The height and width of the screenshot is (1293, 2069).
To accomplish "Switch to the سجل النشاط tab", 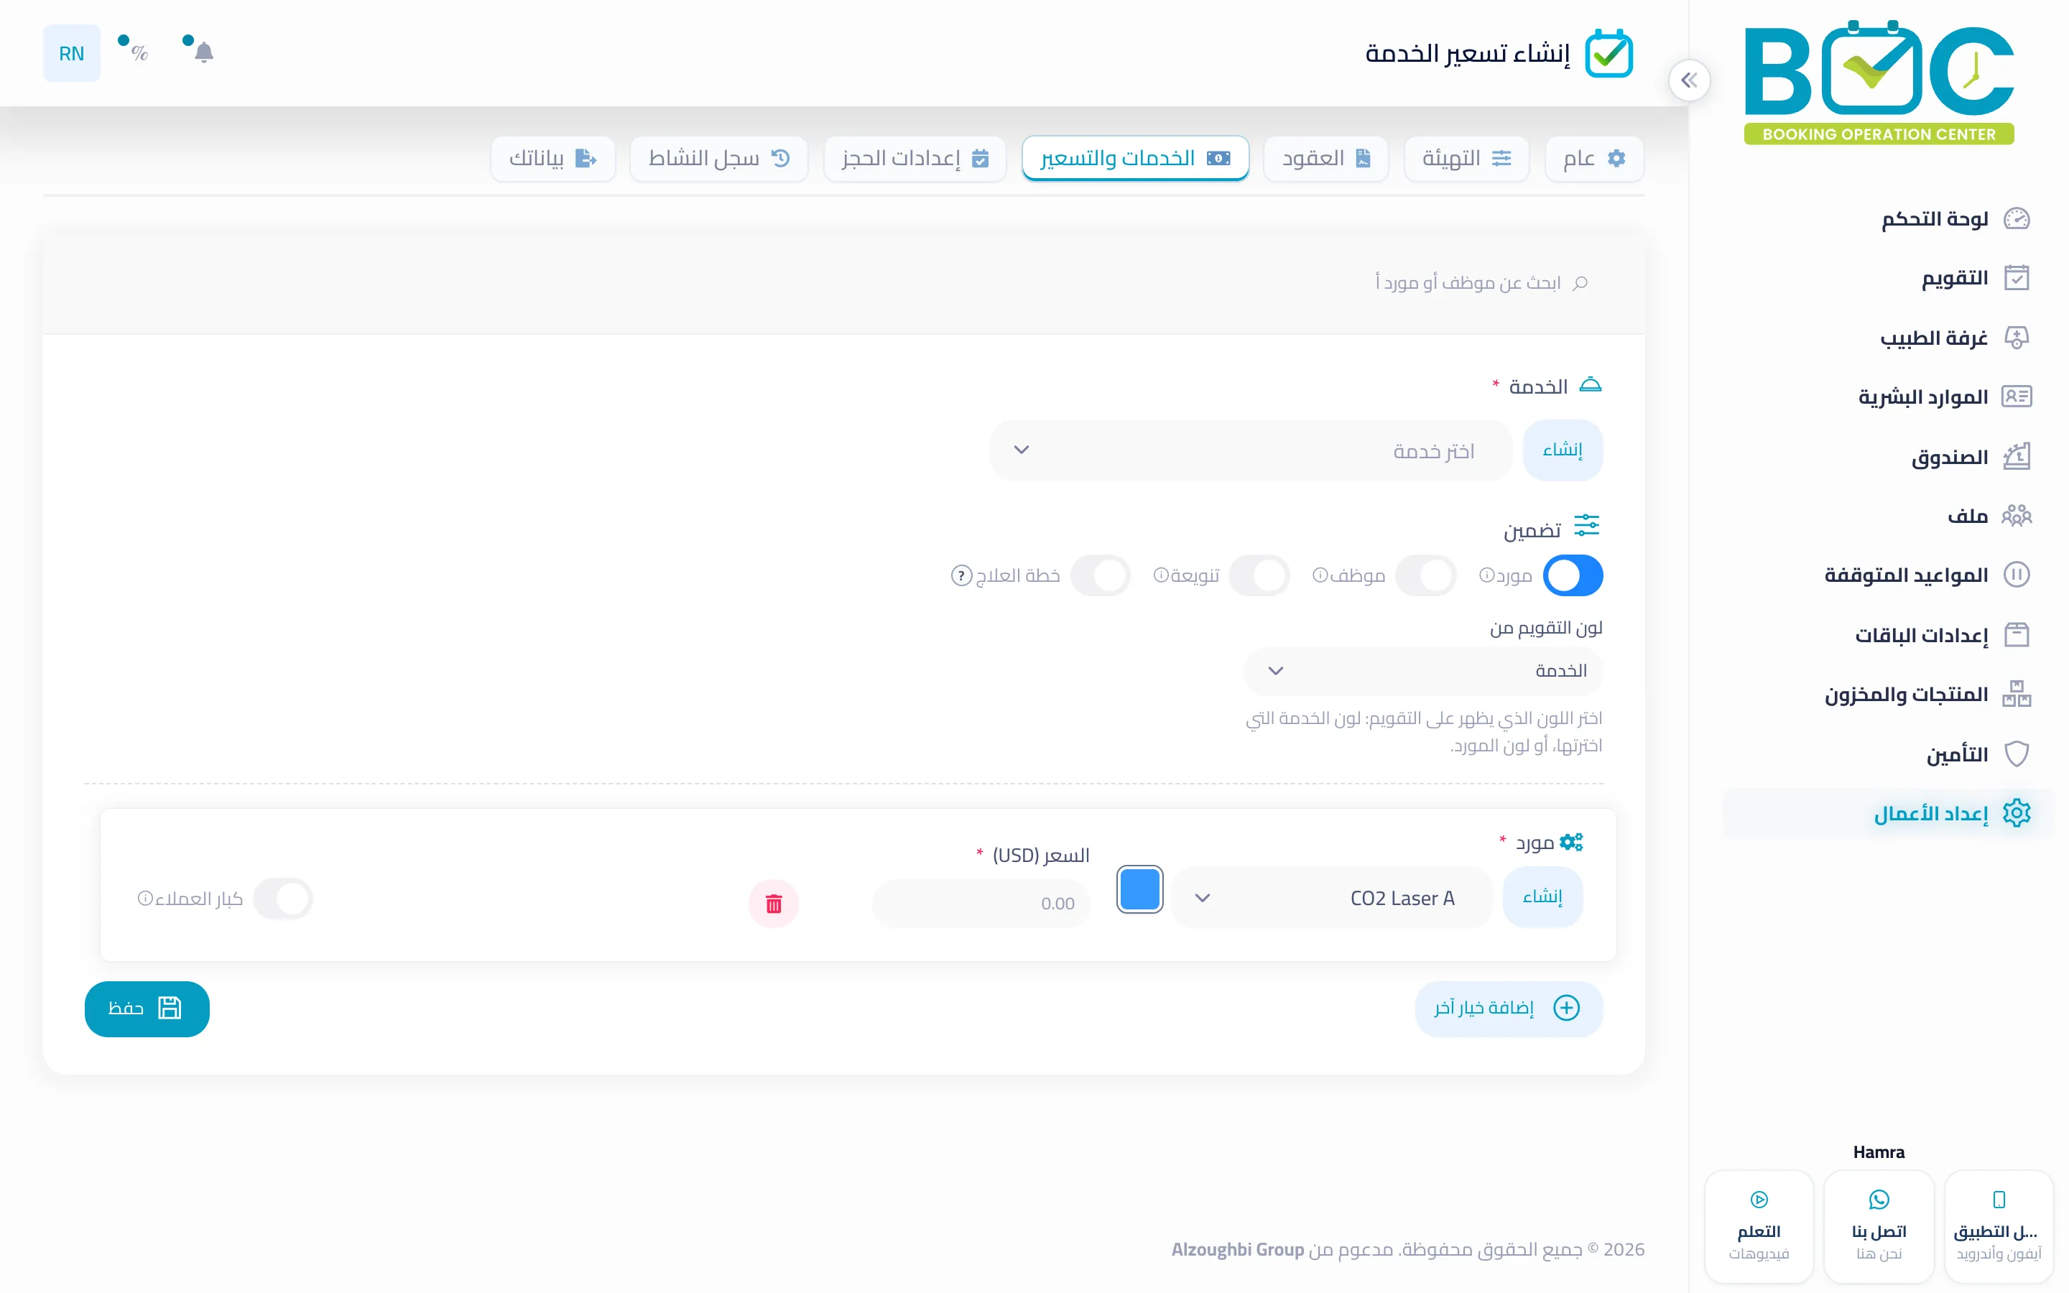I will point(718,158).
